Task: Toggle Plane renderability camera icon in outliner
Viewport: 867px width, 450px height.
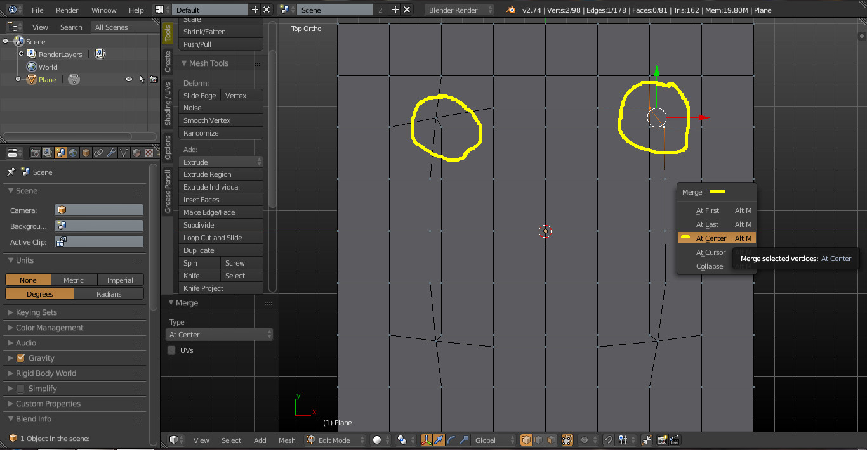Action: click(154, 79)
